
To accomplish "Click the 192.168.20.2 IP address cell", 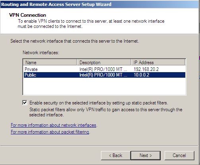I will click(x=146, y=69).
